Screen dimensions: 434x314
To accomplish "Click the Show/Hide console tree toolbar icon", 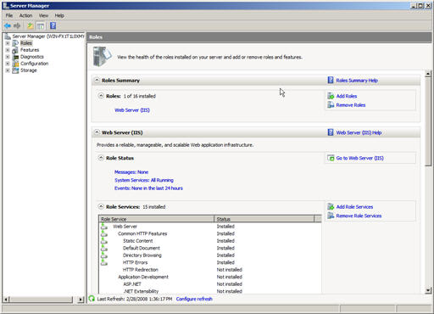I will (x=41, y=26).
